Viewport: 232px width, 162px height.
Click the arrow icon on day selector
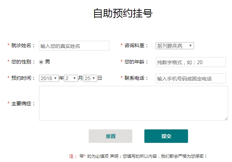94,78
